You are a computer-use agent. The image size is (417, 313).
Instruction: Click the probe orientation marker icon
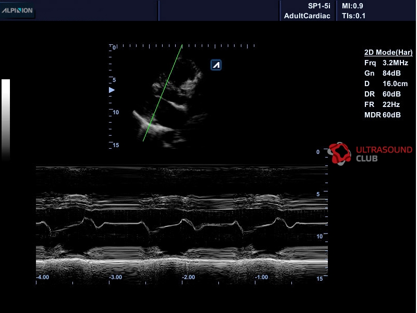tap(216, 65)
